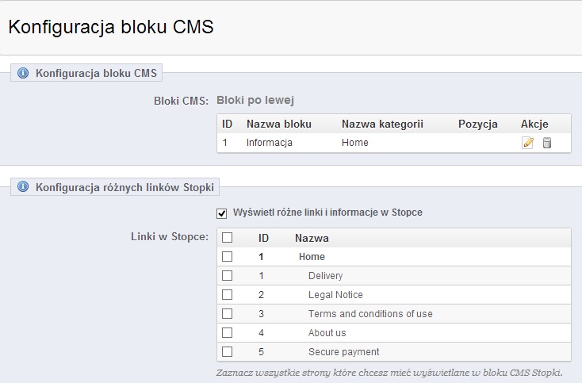Check the select-all checkbox in Linki header
Screen dimensions: 582x383
228,238
